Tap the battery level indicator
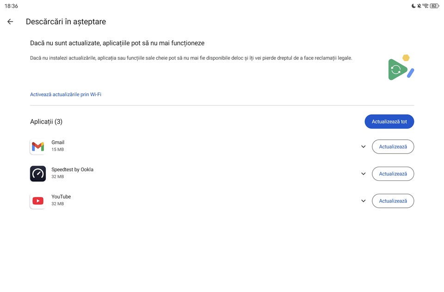The height and width of the screenshot is (292, 444). pos(434,6)
